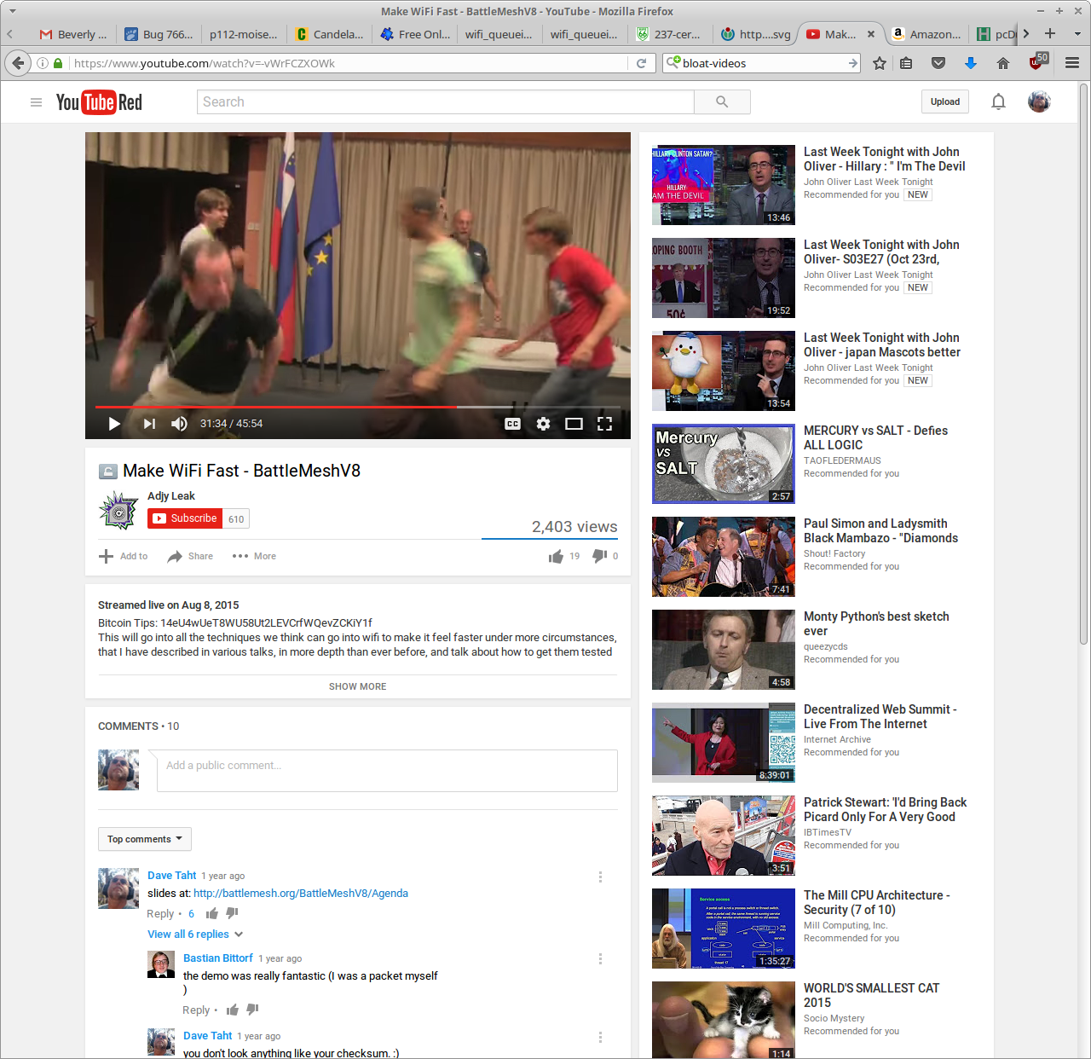
Task: Subscribe to Adjy Leak channel
Action: point(185,518)
